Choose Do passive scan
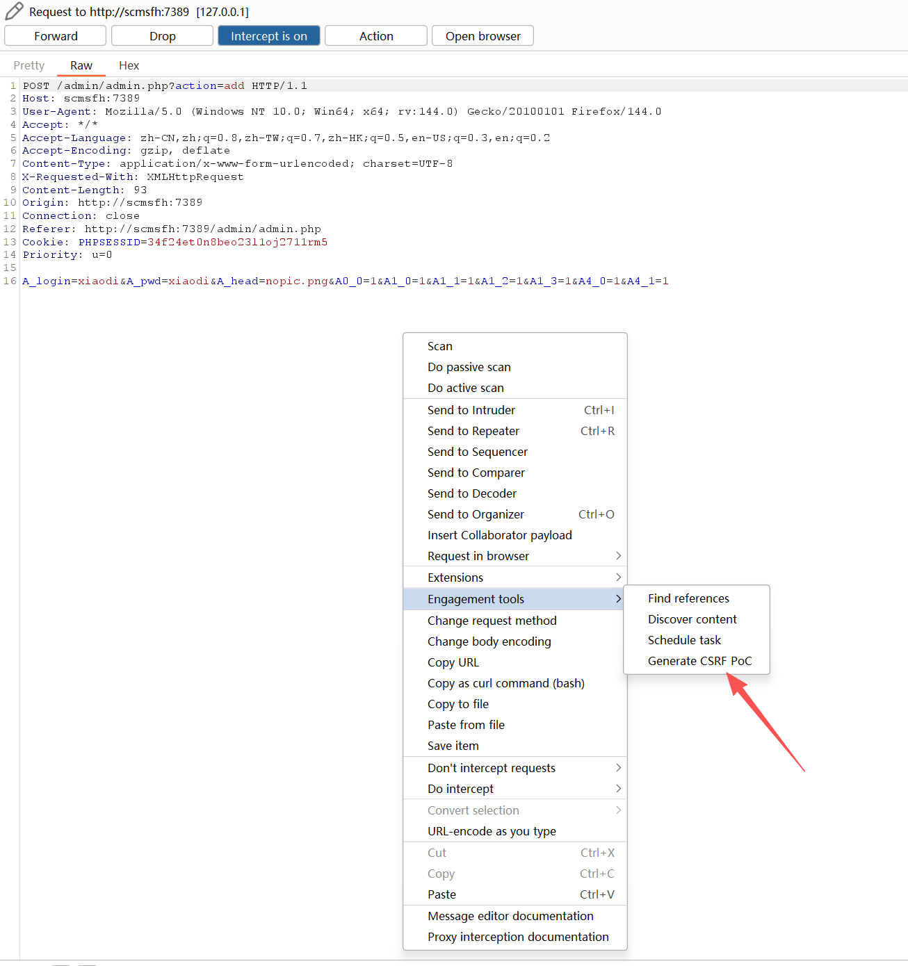 515,367
